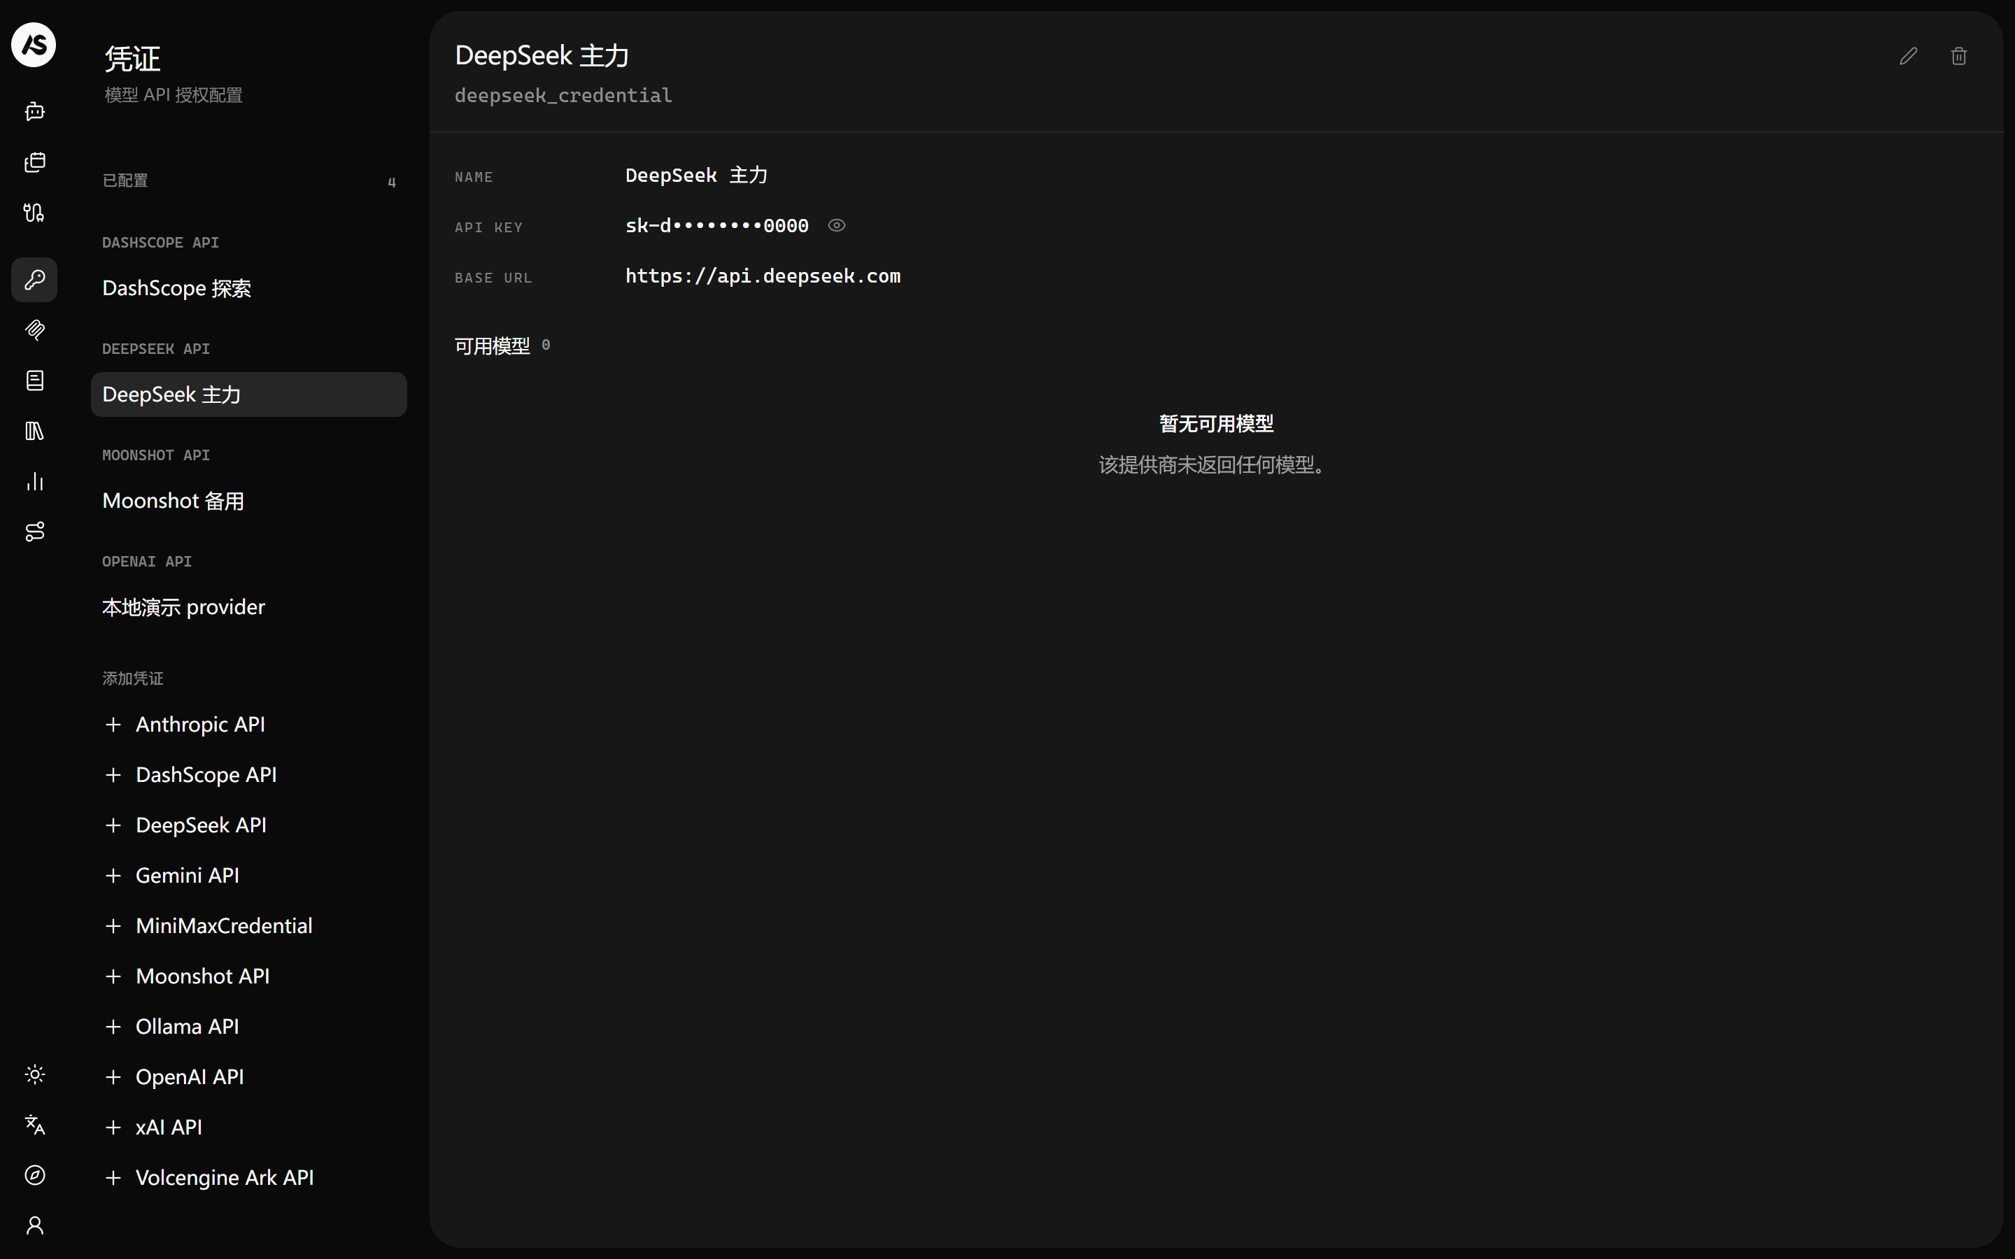Select 本地演示 provider credential
The width and height of the screenshot is (2015, 1259).
point(249,608)
